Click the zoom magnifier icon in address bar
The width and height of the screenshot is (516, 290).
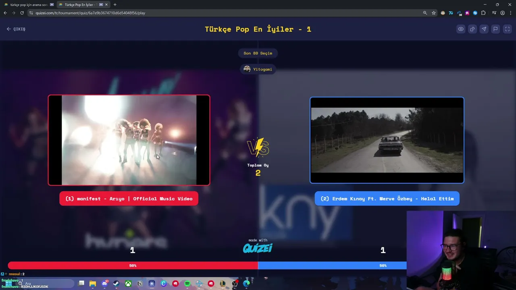click(x=425, y=13)
